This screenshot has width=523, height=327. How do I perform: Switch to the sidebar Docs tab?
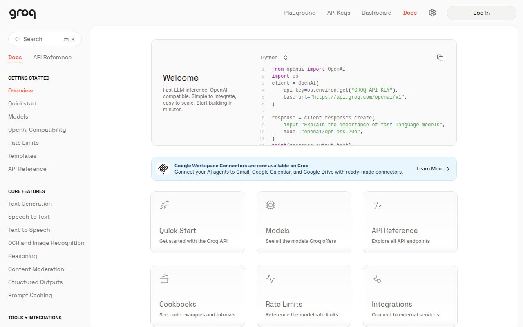coord(15,57)
